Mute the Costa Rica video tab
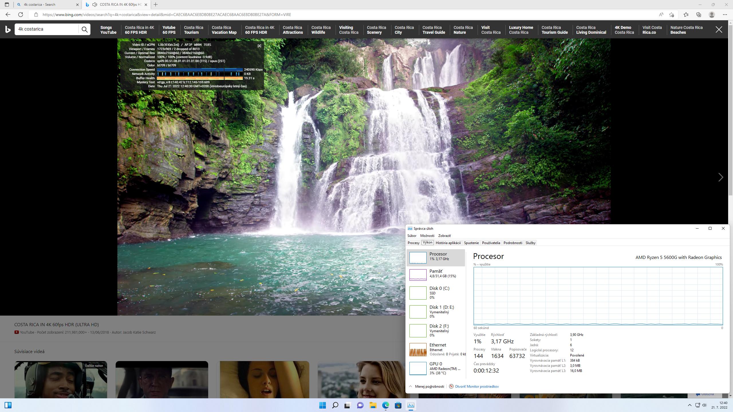Screen dimensions: 733x412 [x=95, y=5]
